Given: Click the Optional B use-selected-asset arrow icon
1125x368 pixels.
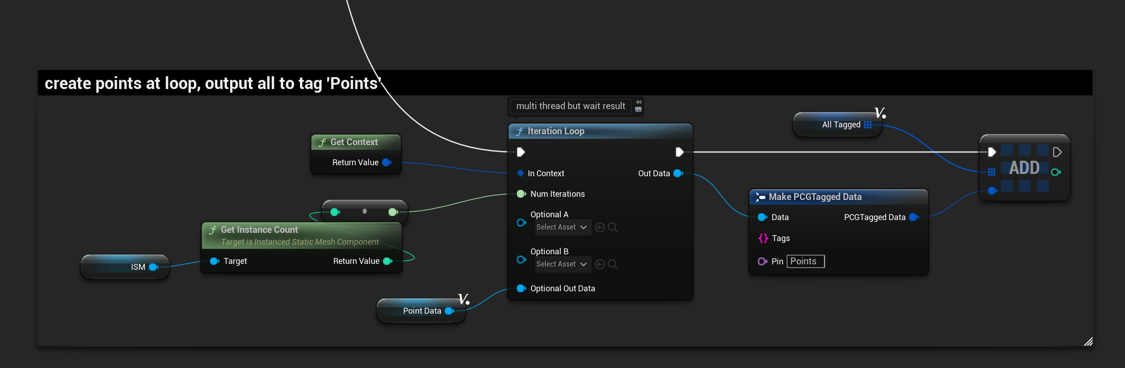Looking at the screenshot, I should [x=600, y=264].
